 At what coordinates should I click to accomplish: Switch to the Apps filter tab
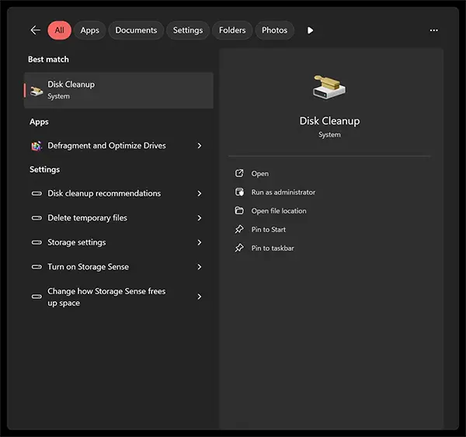tap(90, 30)
